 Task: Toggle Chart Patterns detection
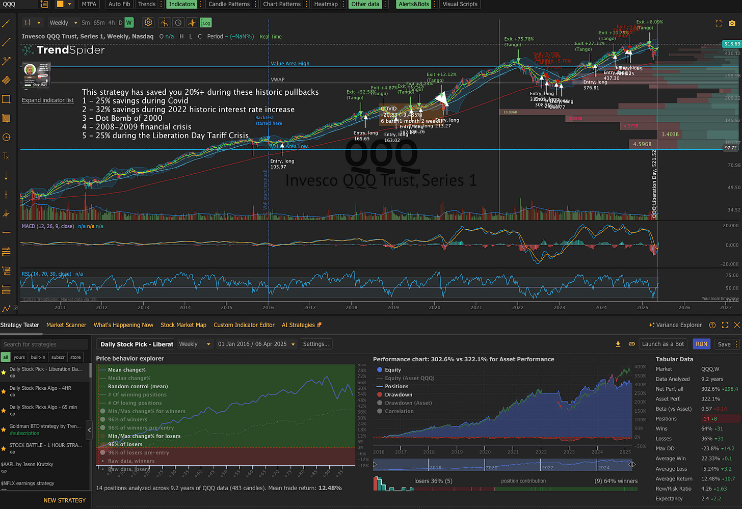click(282, 4)
